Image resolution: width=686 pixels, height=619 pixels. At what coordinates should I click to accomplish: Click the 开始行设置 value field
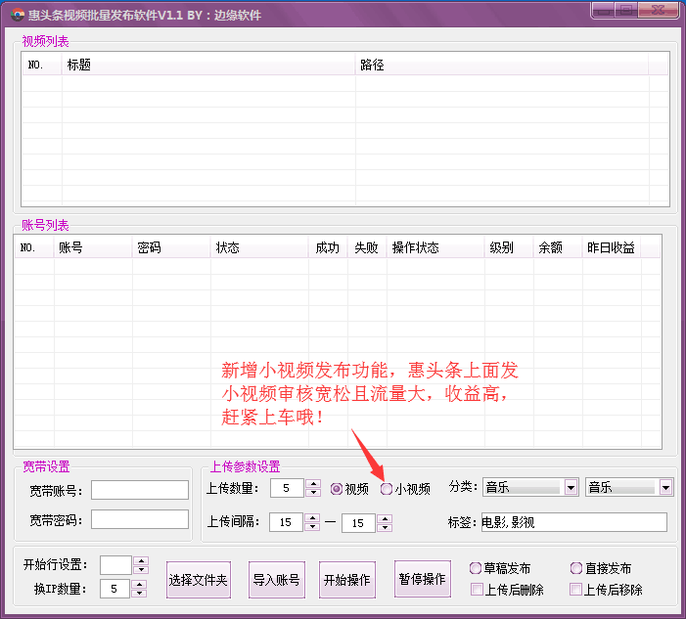coord(115,565)
